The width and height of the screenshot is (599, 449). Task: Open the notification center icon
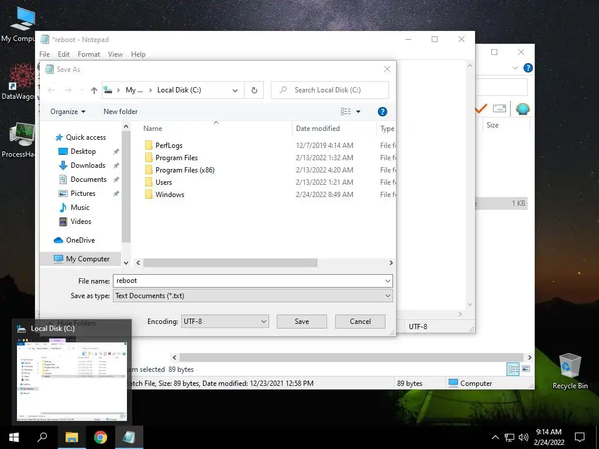point(580,437)
